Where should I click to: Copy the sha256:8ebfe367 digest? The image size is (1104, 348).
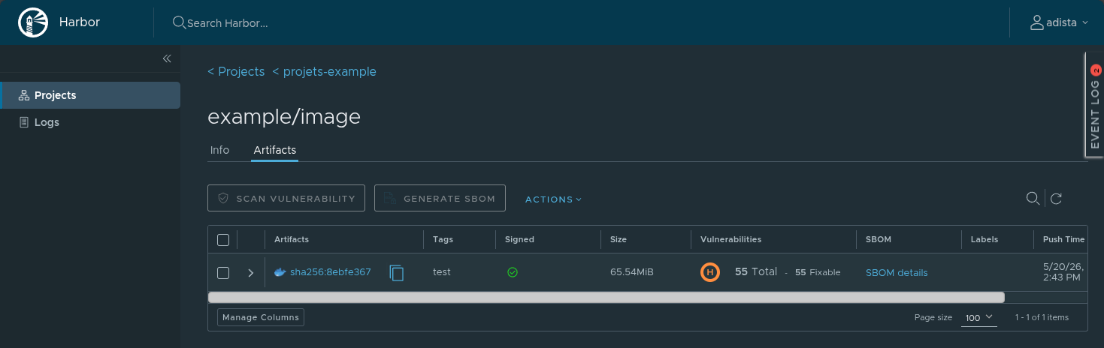pos(397,273)
